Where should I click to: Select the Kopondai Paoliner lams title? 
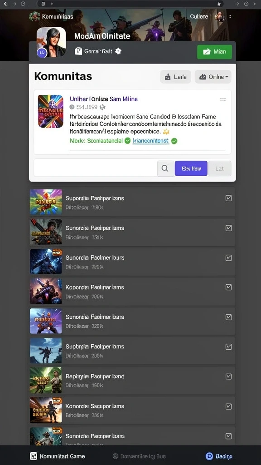95,287
